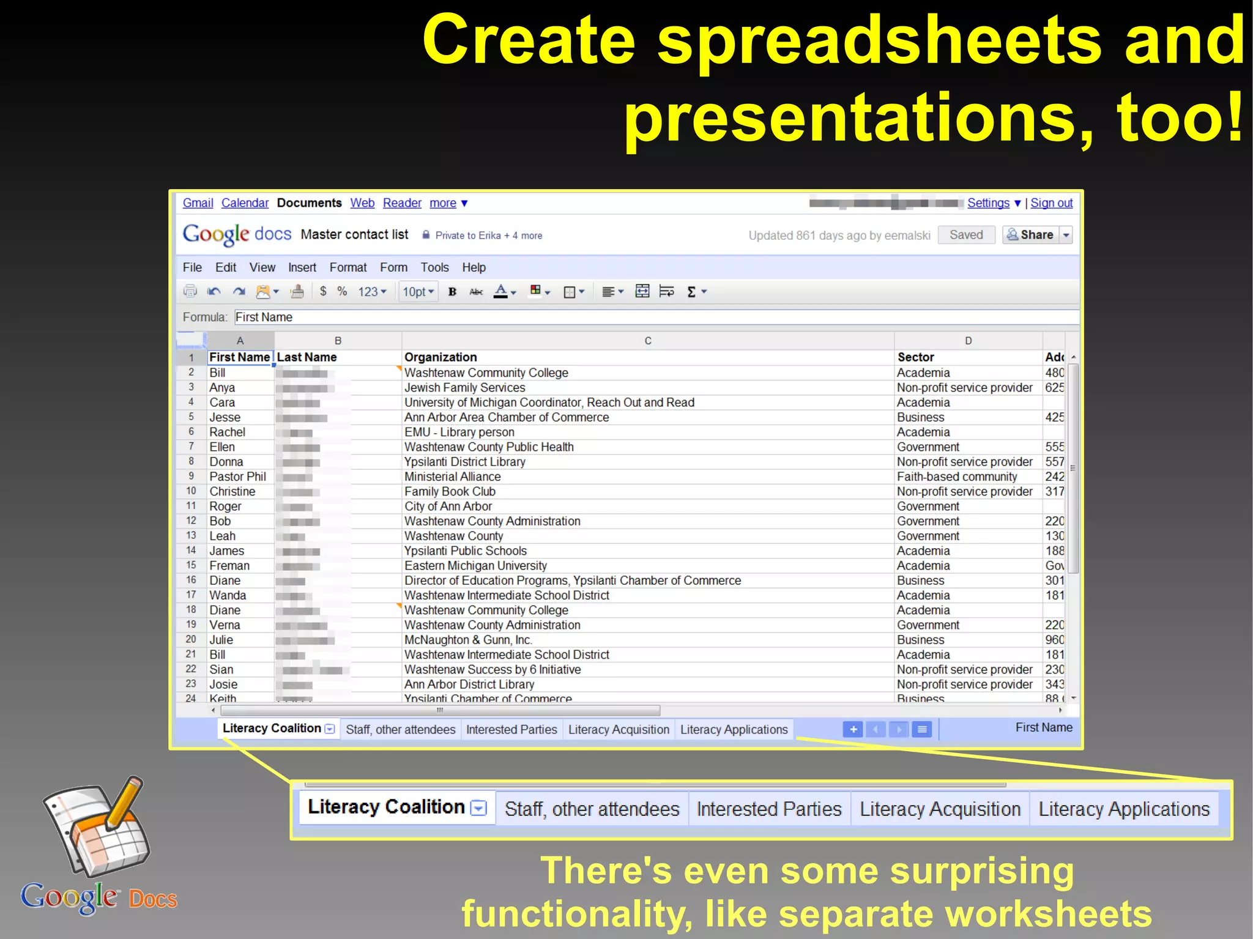Open the Format menu

click(348, 267)
